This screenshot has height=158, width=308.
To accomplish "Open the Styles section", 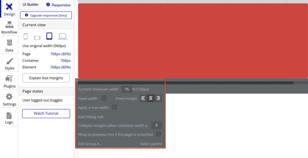I will click(9, 63).
